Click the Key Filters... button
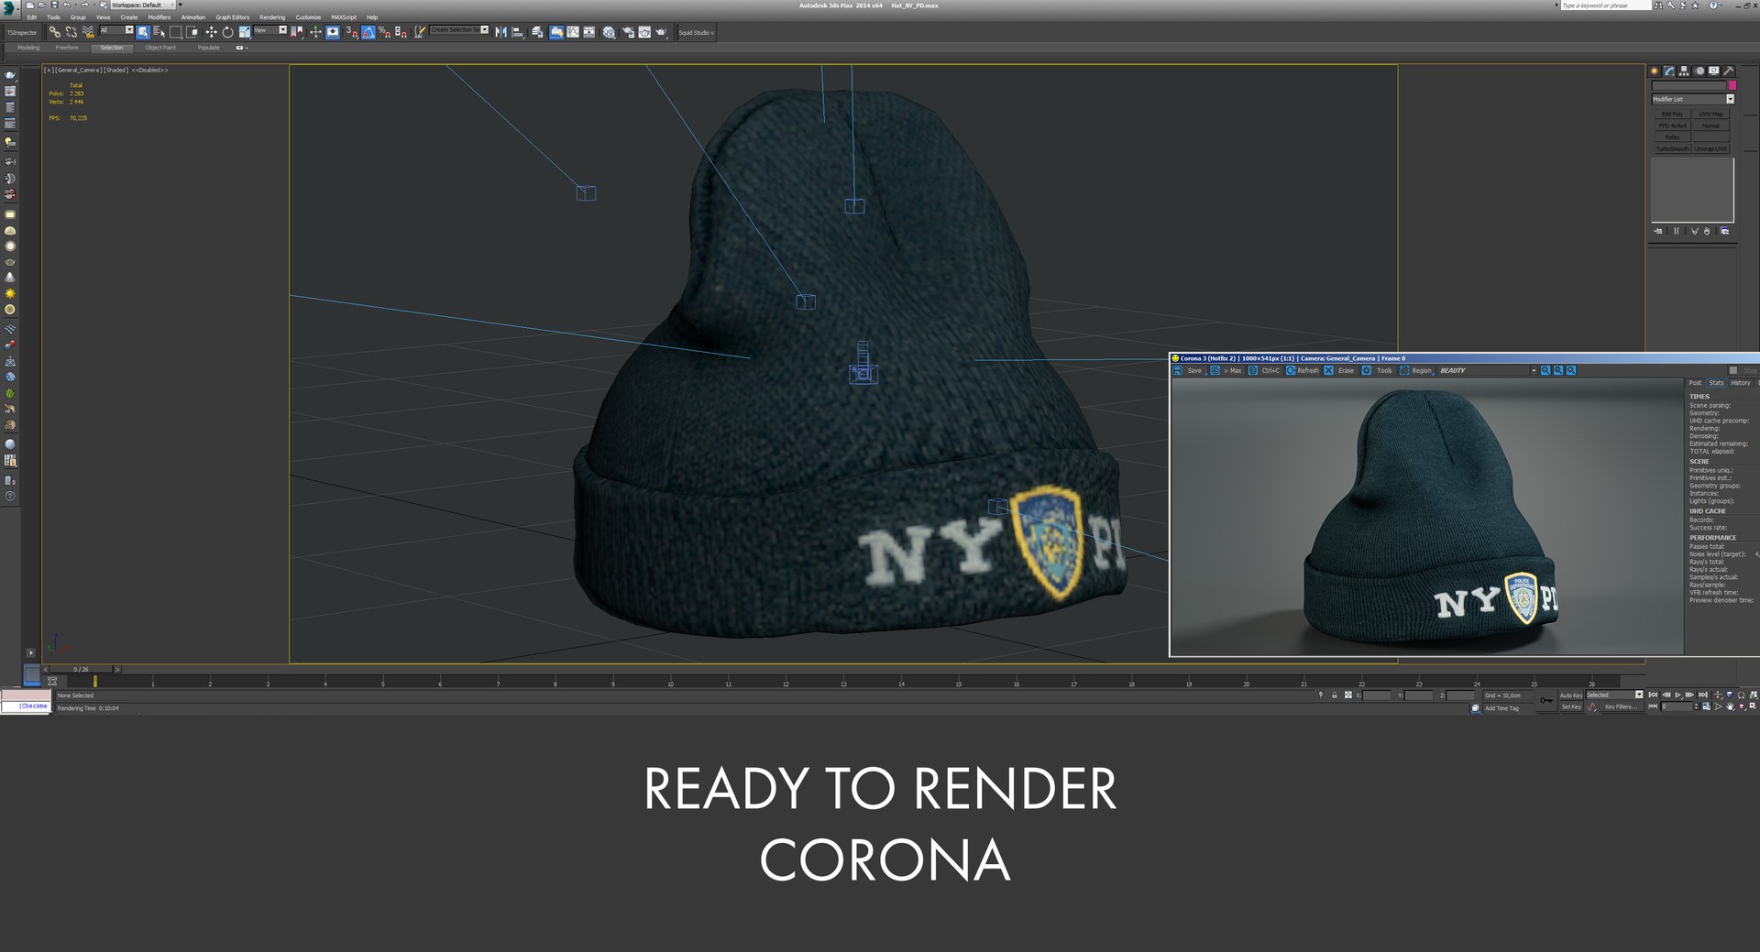Image resolution: width=1760 pixels, height=952 pixels. point(1621,706)
